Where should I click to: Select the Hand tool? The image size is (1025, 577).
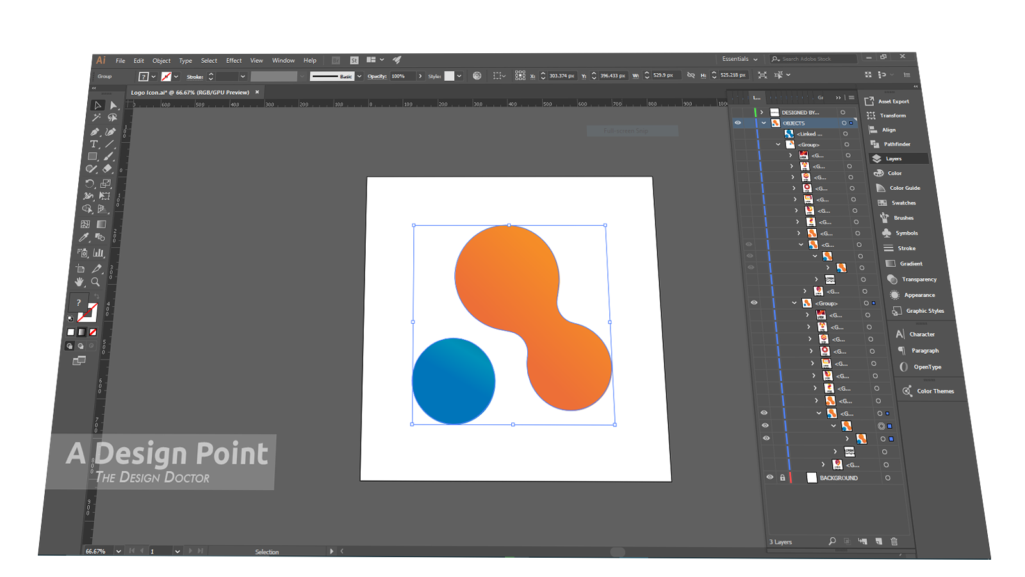click(79, 282)
